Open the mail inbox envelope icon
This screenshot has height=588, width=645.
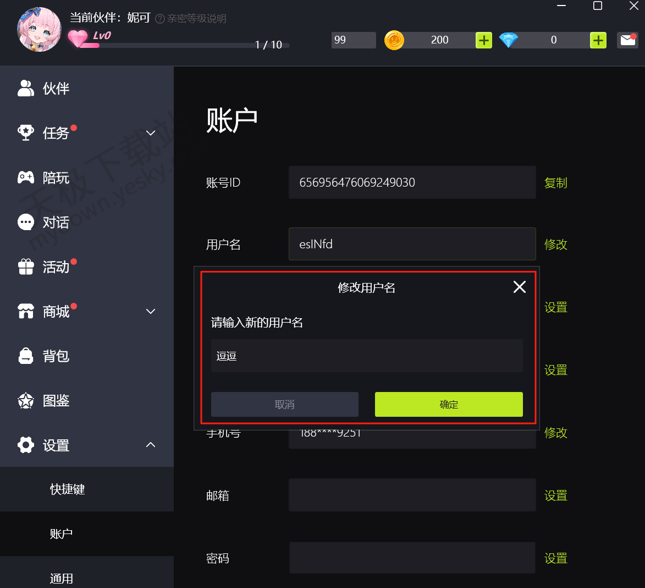[x=628, y=40]
